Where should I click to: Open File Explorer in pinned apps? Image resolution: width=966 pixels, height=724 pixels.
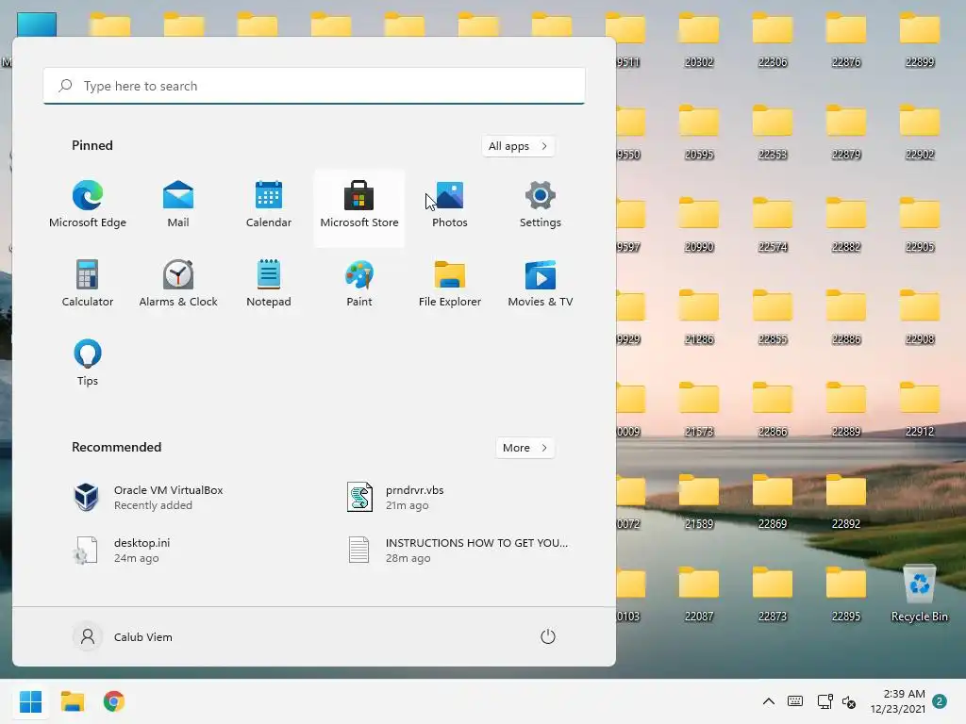(x=450, y=285)
